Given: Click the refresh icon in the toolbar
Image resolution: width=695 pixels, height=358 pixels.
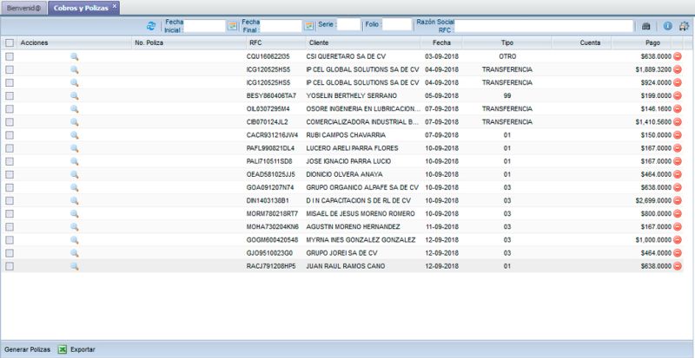Looking at the screenshot, I should pos(152,26).
